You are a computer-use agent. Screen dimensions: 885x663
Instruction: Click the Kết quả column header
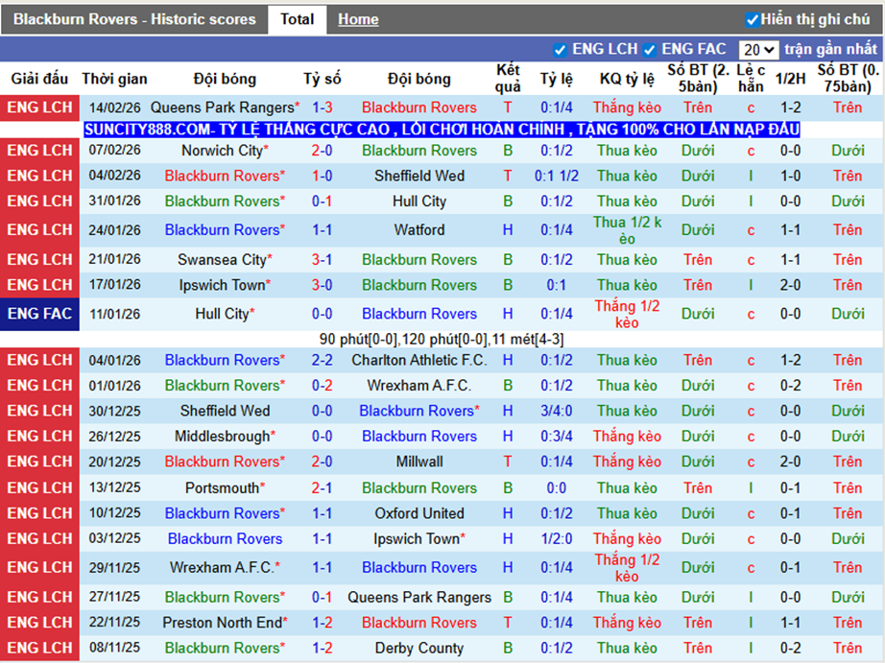tap(508, 79)
